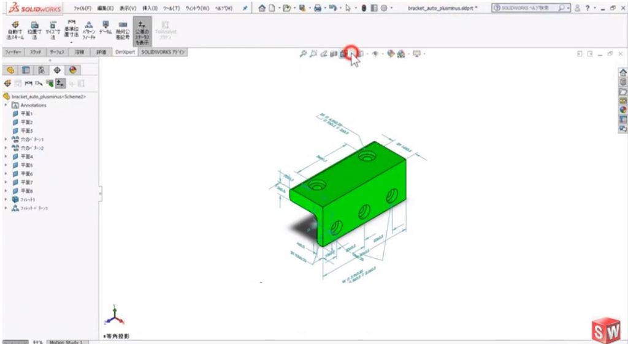
Task: Click the Zoom to Fit magnifier icon
Action: [302, 54]
